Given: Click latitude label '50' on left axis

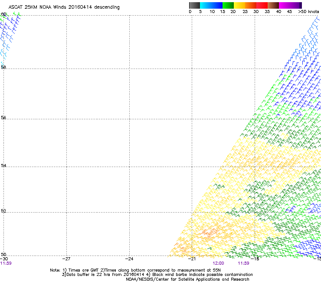Looking at the screenshot, I should point(3,254).
